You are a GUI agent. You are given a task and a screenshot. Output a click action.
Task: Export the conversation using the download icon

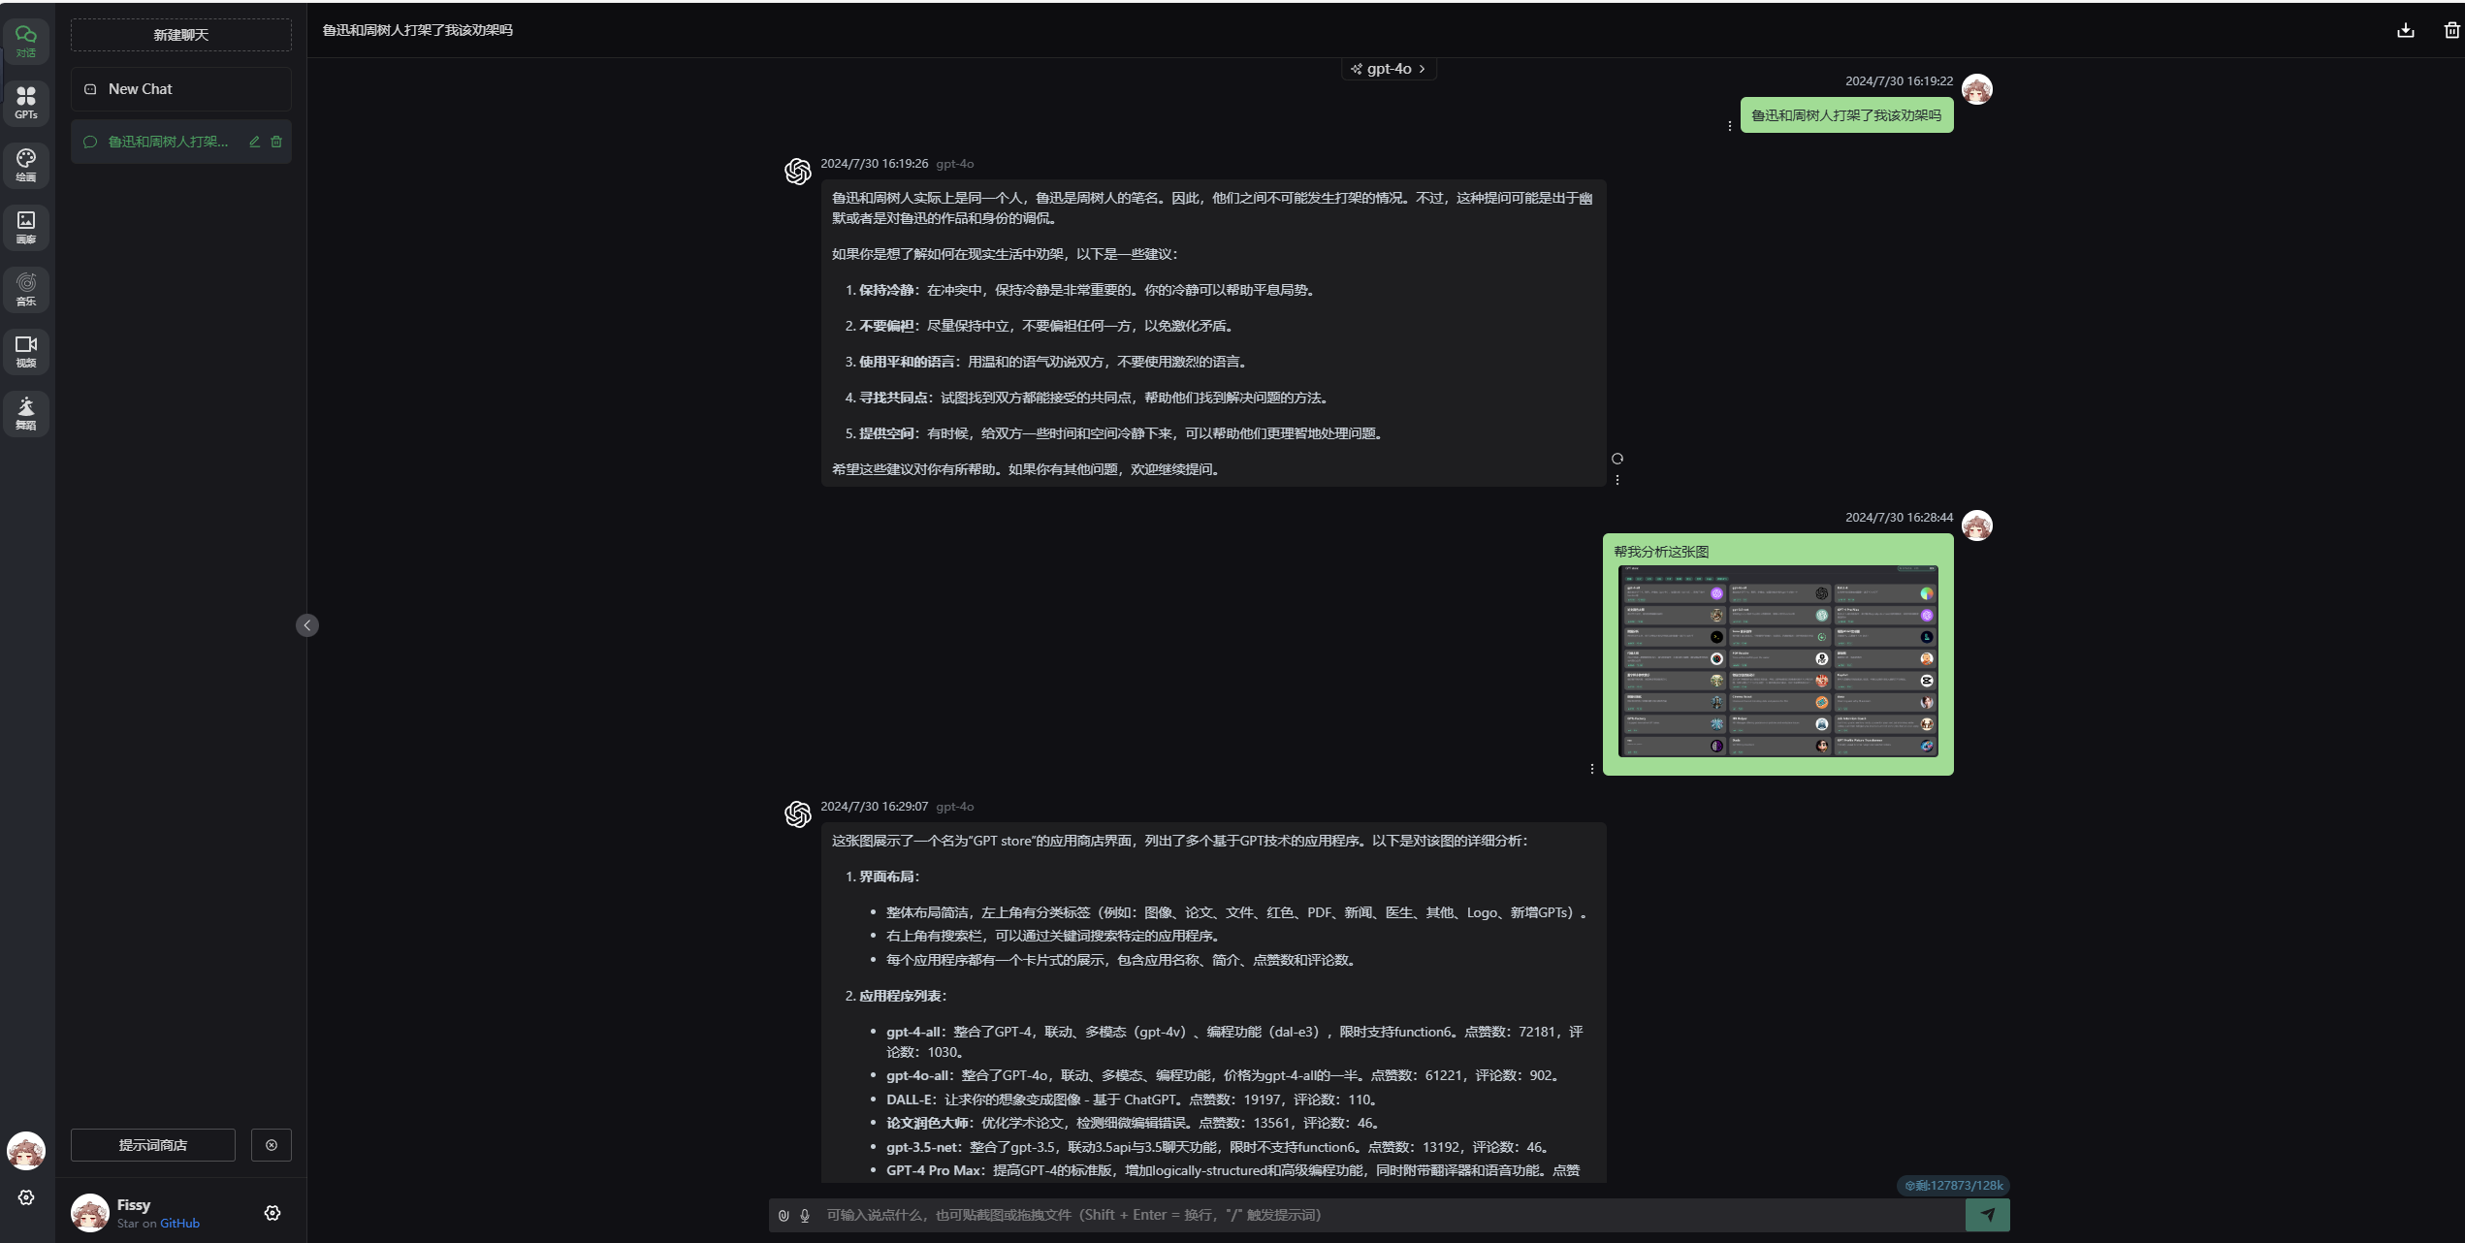tap(2406, 30)
